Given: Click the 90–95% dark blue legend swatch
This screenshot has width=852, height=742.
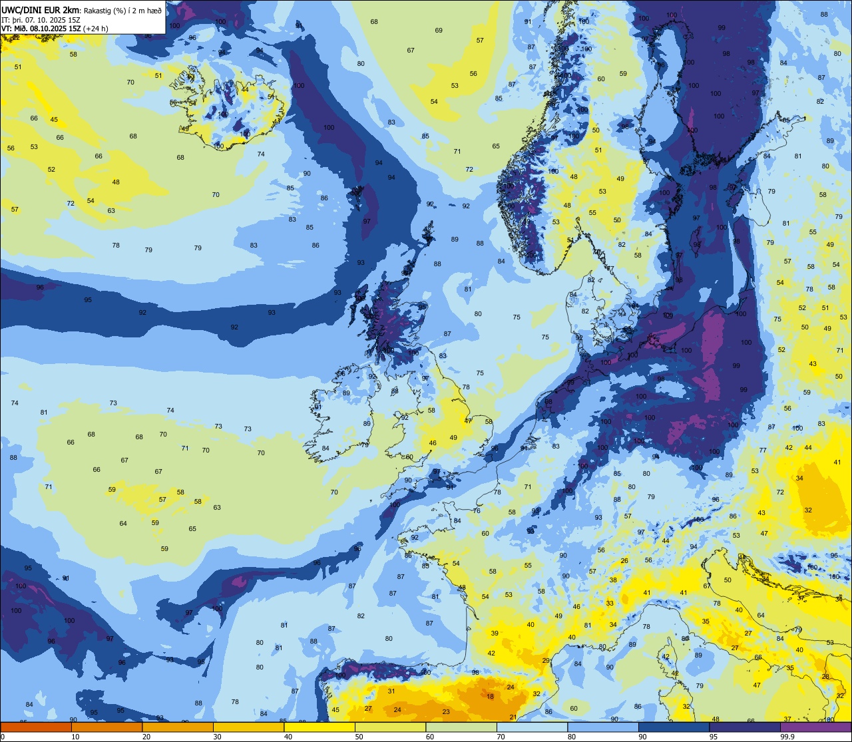Looking at the screenshot, I should (x=674, y=727).
